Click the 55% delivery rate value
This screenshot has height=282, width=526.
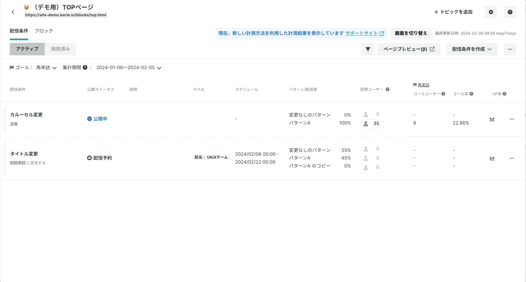pos(346,150)
